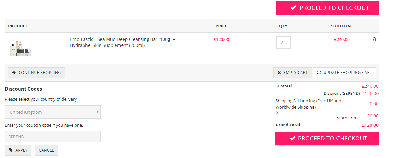Click the checkmark icon on the bottom checkout button
This screenshot has height=158, width=393.
[x=292, y=139]
